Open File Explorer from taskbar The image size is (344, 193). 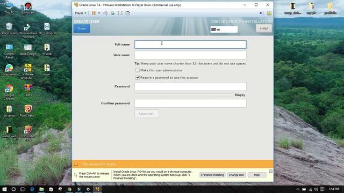pos(41,189)
